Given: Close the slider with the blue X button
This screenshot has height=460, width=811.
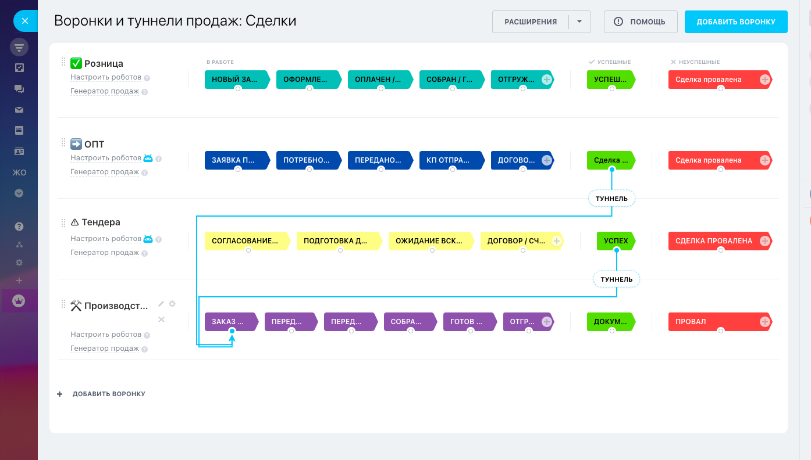Looking at the screenshot, I should click(x=24, y=21).
